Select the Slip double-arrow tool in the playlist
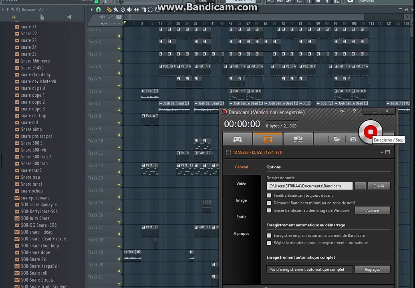415x288 pixels. pos(137,10)
